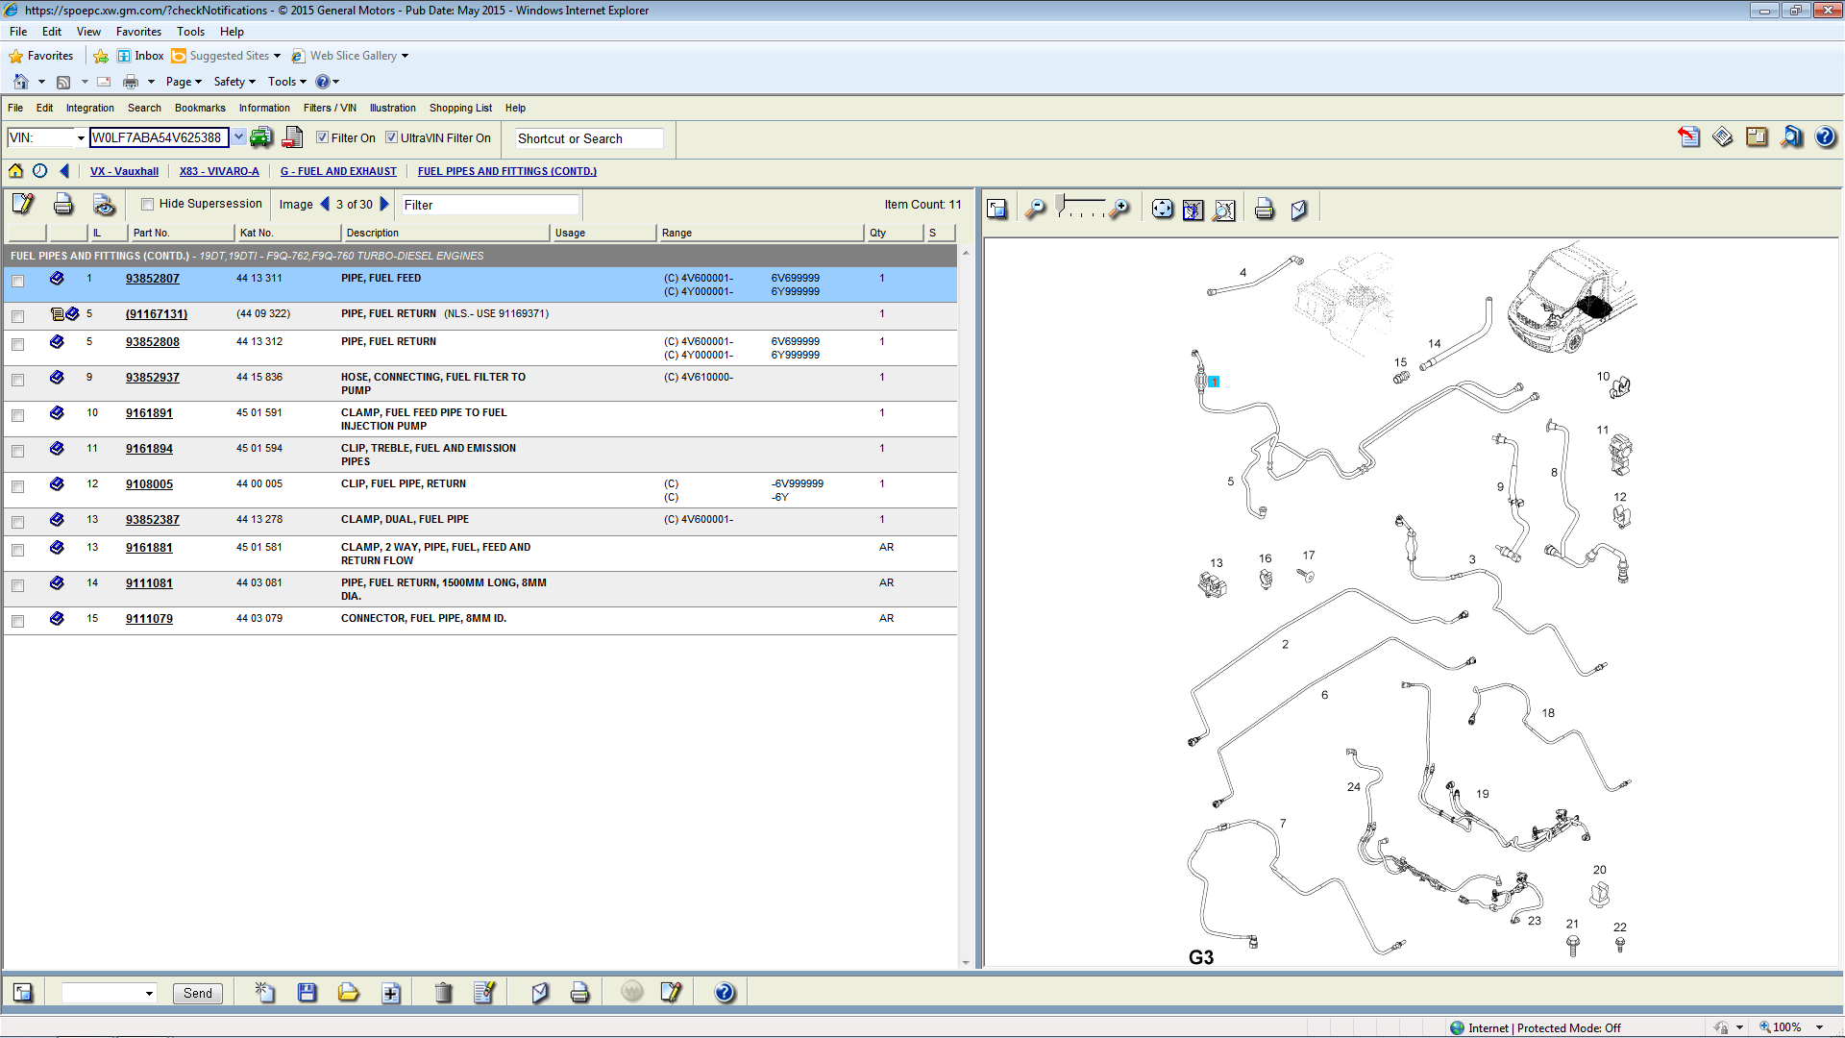The width and height of the screenshot is (1845, 1038).
Task: Open the VIN type dropdown
Action: 81,138
